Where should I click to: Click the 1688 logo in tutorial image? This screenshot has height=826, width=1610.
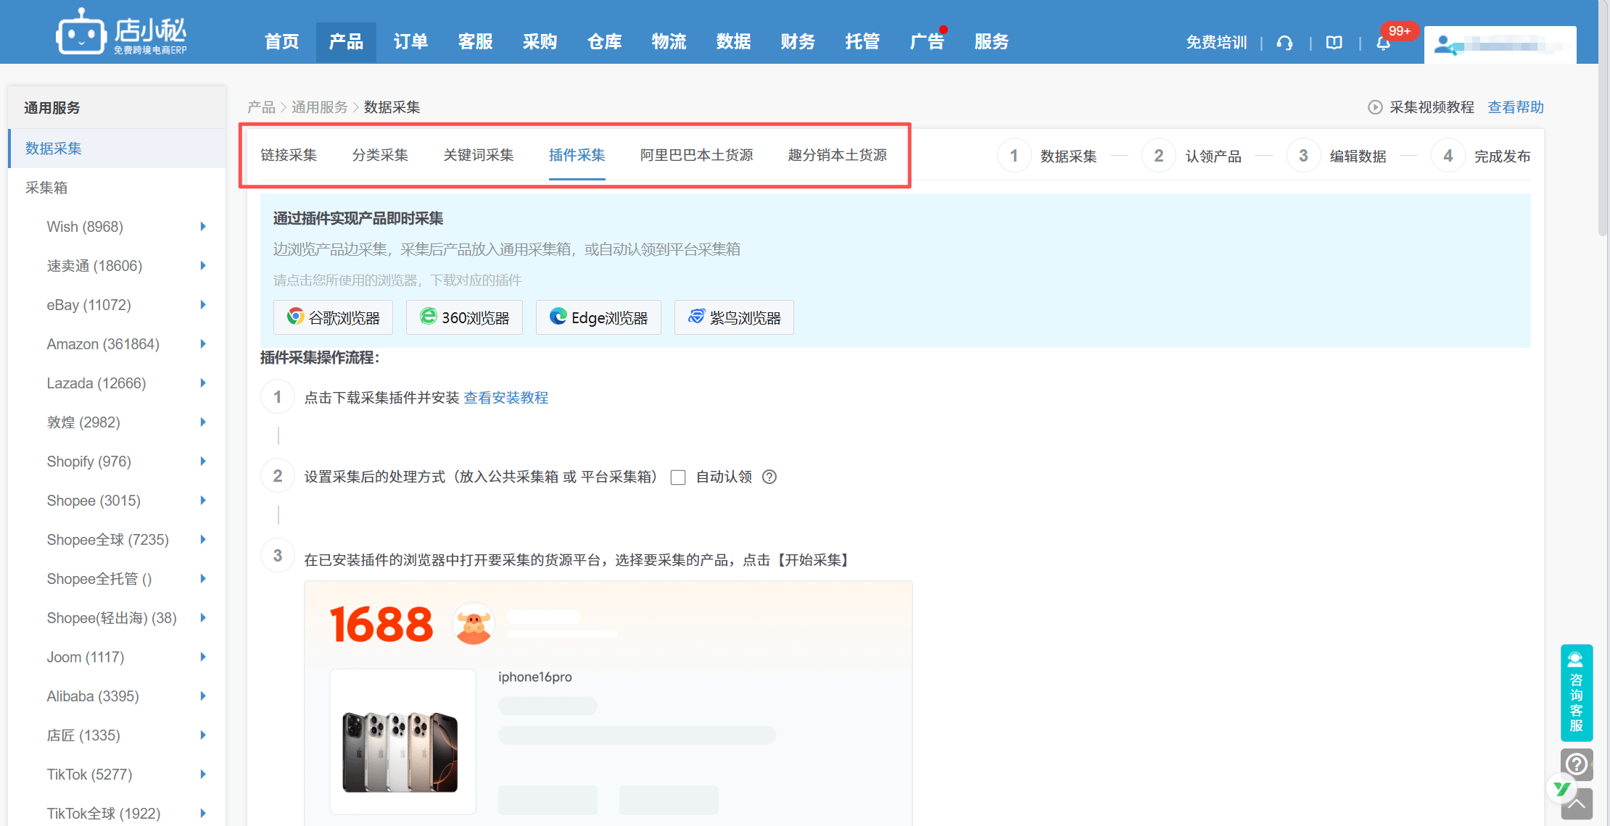tap(381, 625)
